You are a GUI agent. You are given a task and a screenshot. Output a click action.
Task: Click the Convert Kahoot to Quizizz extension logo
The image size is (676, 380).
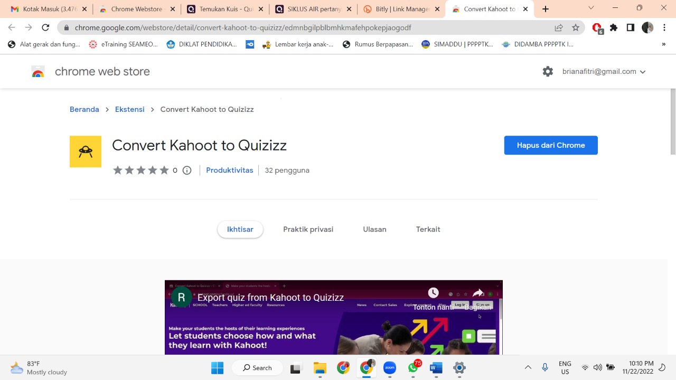[x=86, y=151]
